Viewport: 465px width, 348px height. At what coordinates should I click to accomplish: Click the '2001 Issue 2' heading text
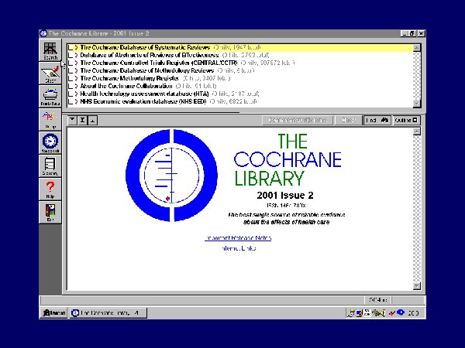[x=285, y=196]
